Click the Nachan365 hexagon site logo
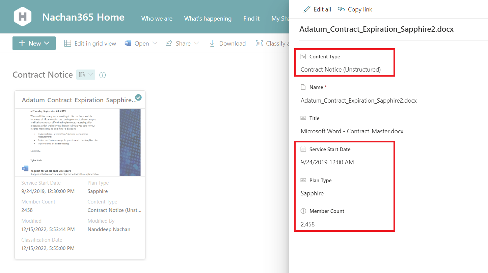The width and height of the screenshot is (488, 273). coord(23,17)
